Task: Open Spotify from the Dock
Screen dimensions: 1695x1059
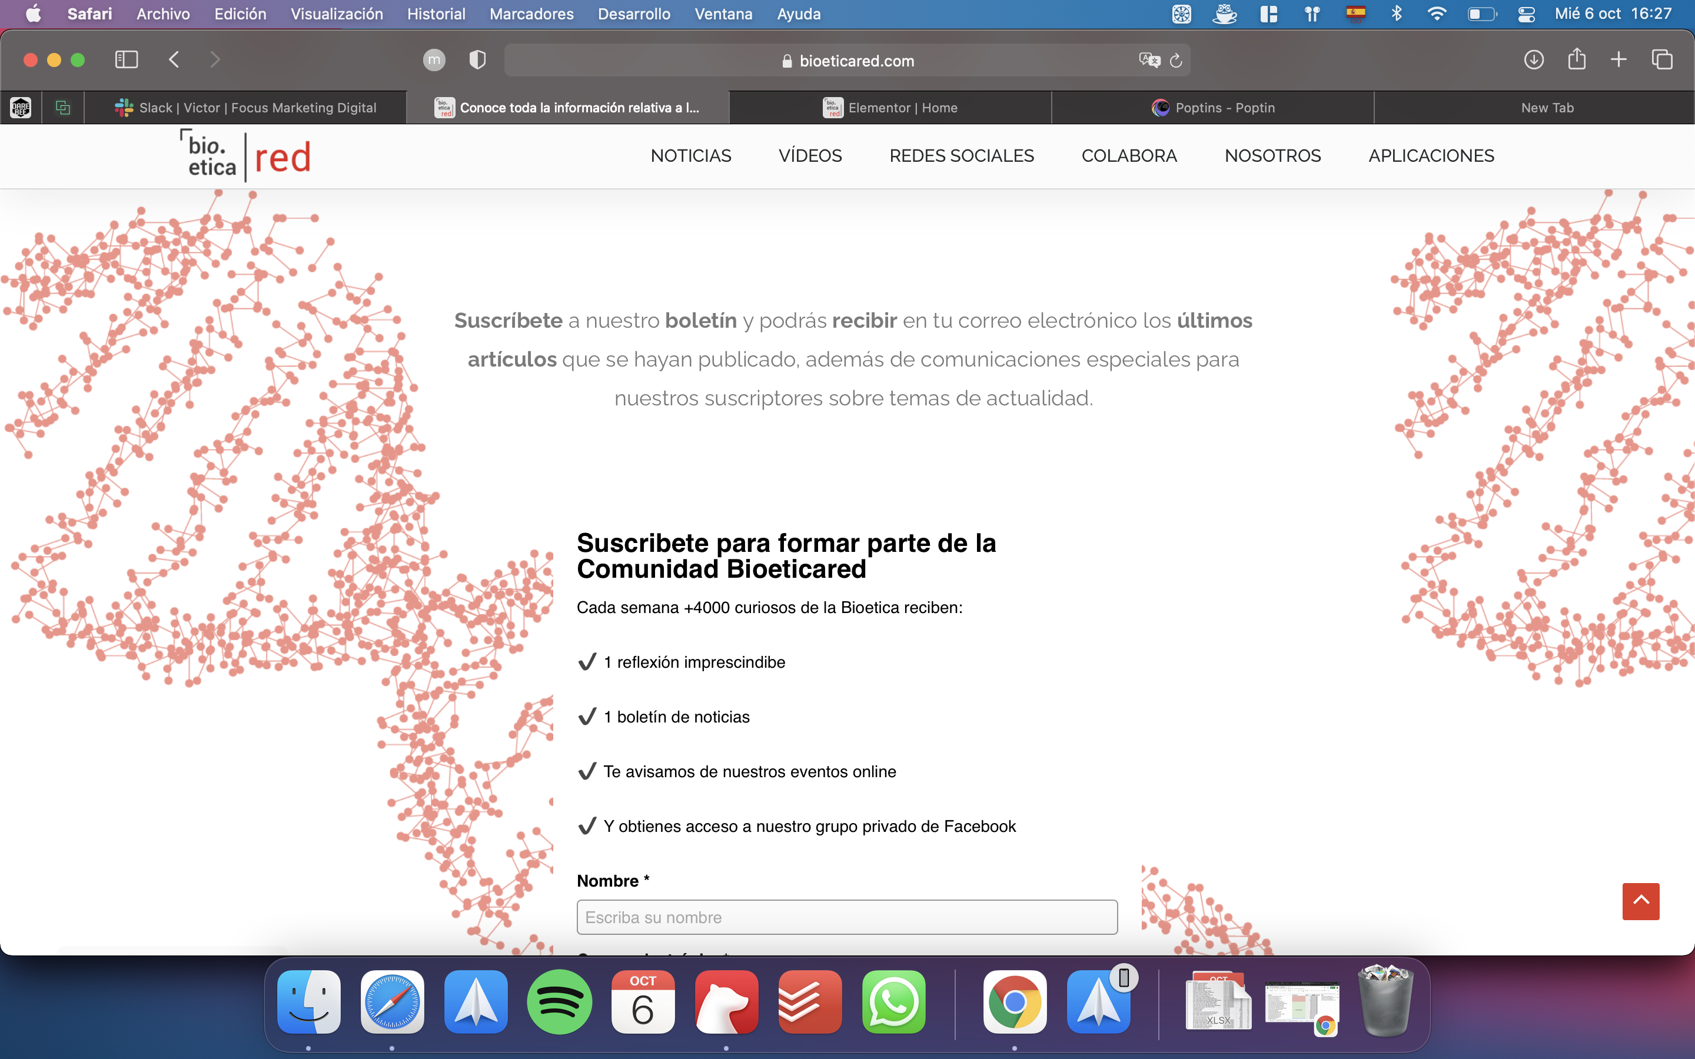Action: tap(559, 1001)
